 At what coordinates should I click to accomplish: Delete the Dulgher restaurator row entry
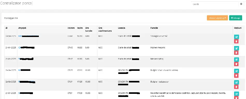[x=236, y=87]
